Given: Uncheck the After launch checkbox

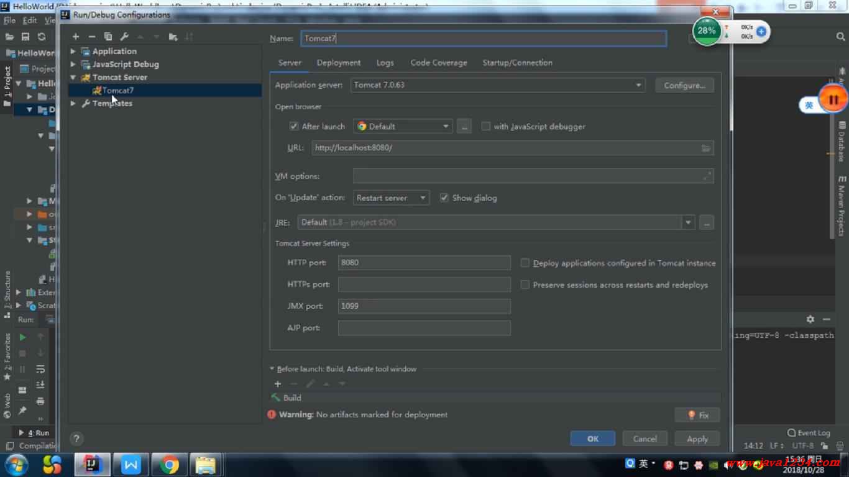Looking at the screenshot, I should (x=294, y=126).
